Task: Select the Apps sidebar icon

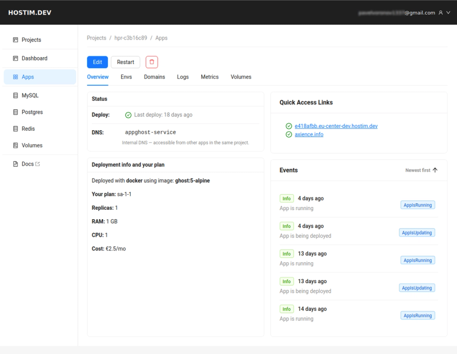Action: (x=15, y=77)
